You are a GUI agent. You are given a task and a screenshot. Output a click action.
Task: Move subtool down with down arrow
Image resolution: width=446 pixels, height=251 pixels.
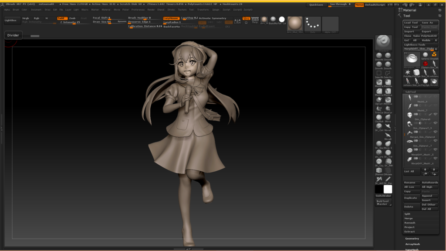[434, 170]
